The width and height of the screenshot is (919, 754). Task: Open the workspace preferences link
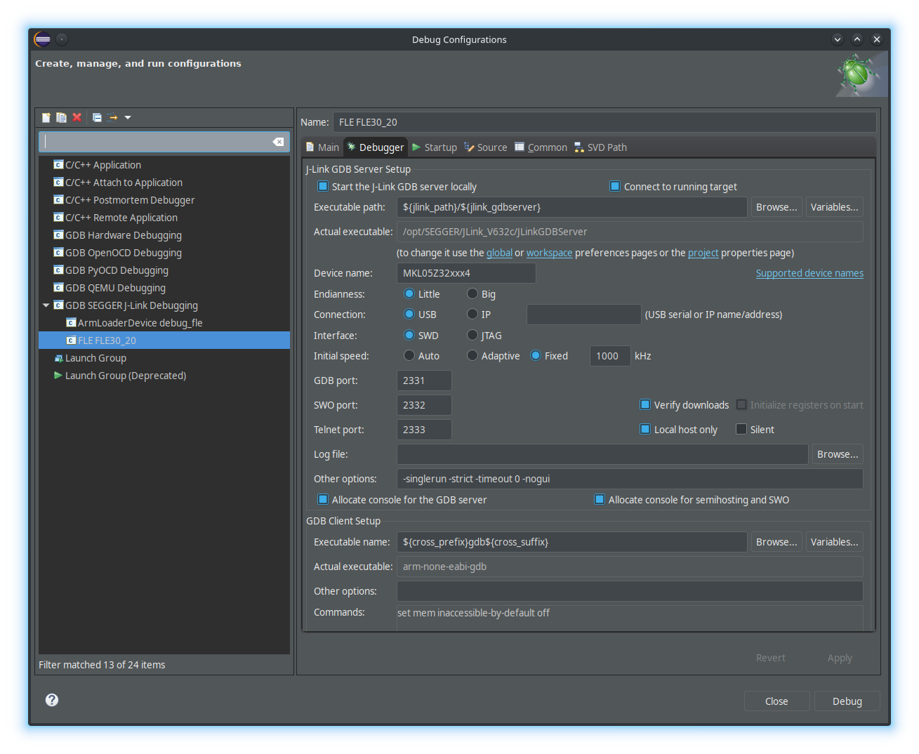point(549,253)
